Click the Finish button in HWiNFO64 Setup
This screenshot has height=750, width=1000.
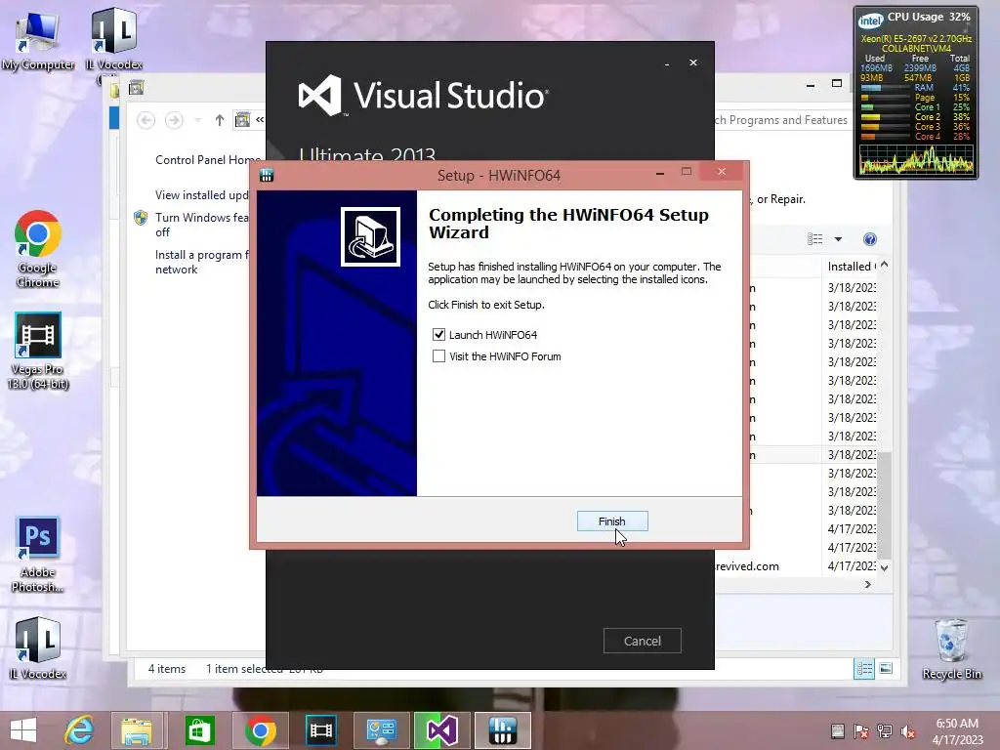(612, 521)
